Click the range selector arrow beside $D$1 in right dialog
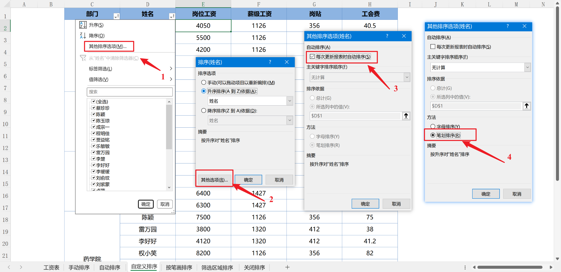 (x=526, y=106)
